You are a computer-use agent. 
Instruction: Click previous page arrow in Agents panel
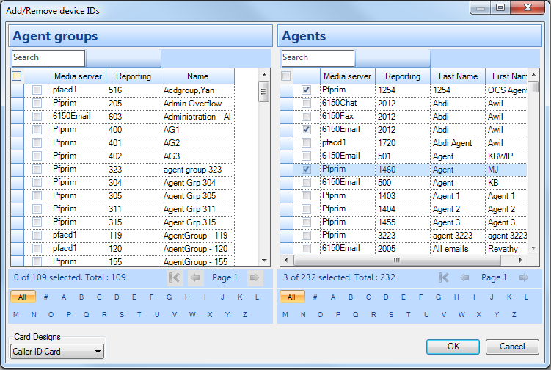[x=464, y=277]
